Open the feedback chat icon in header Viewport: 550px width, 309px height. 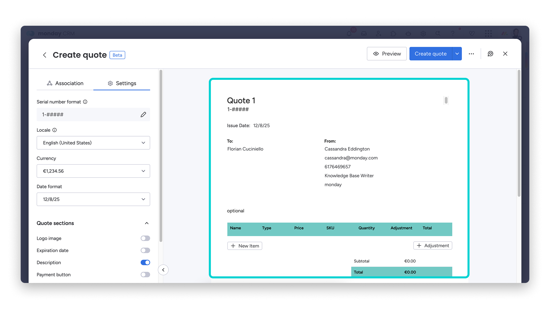point(490,54)
